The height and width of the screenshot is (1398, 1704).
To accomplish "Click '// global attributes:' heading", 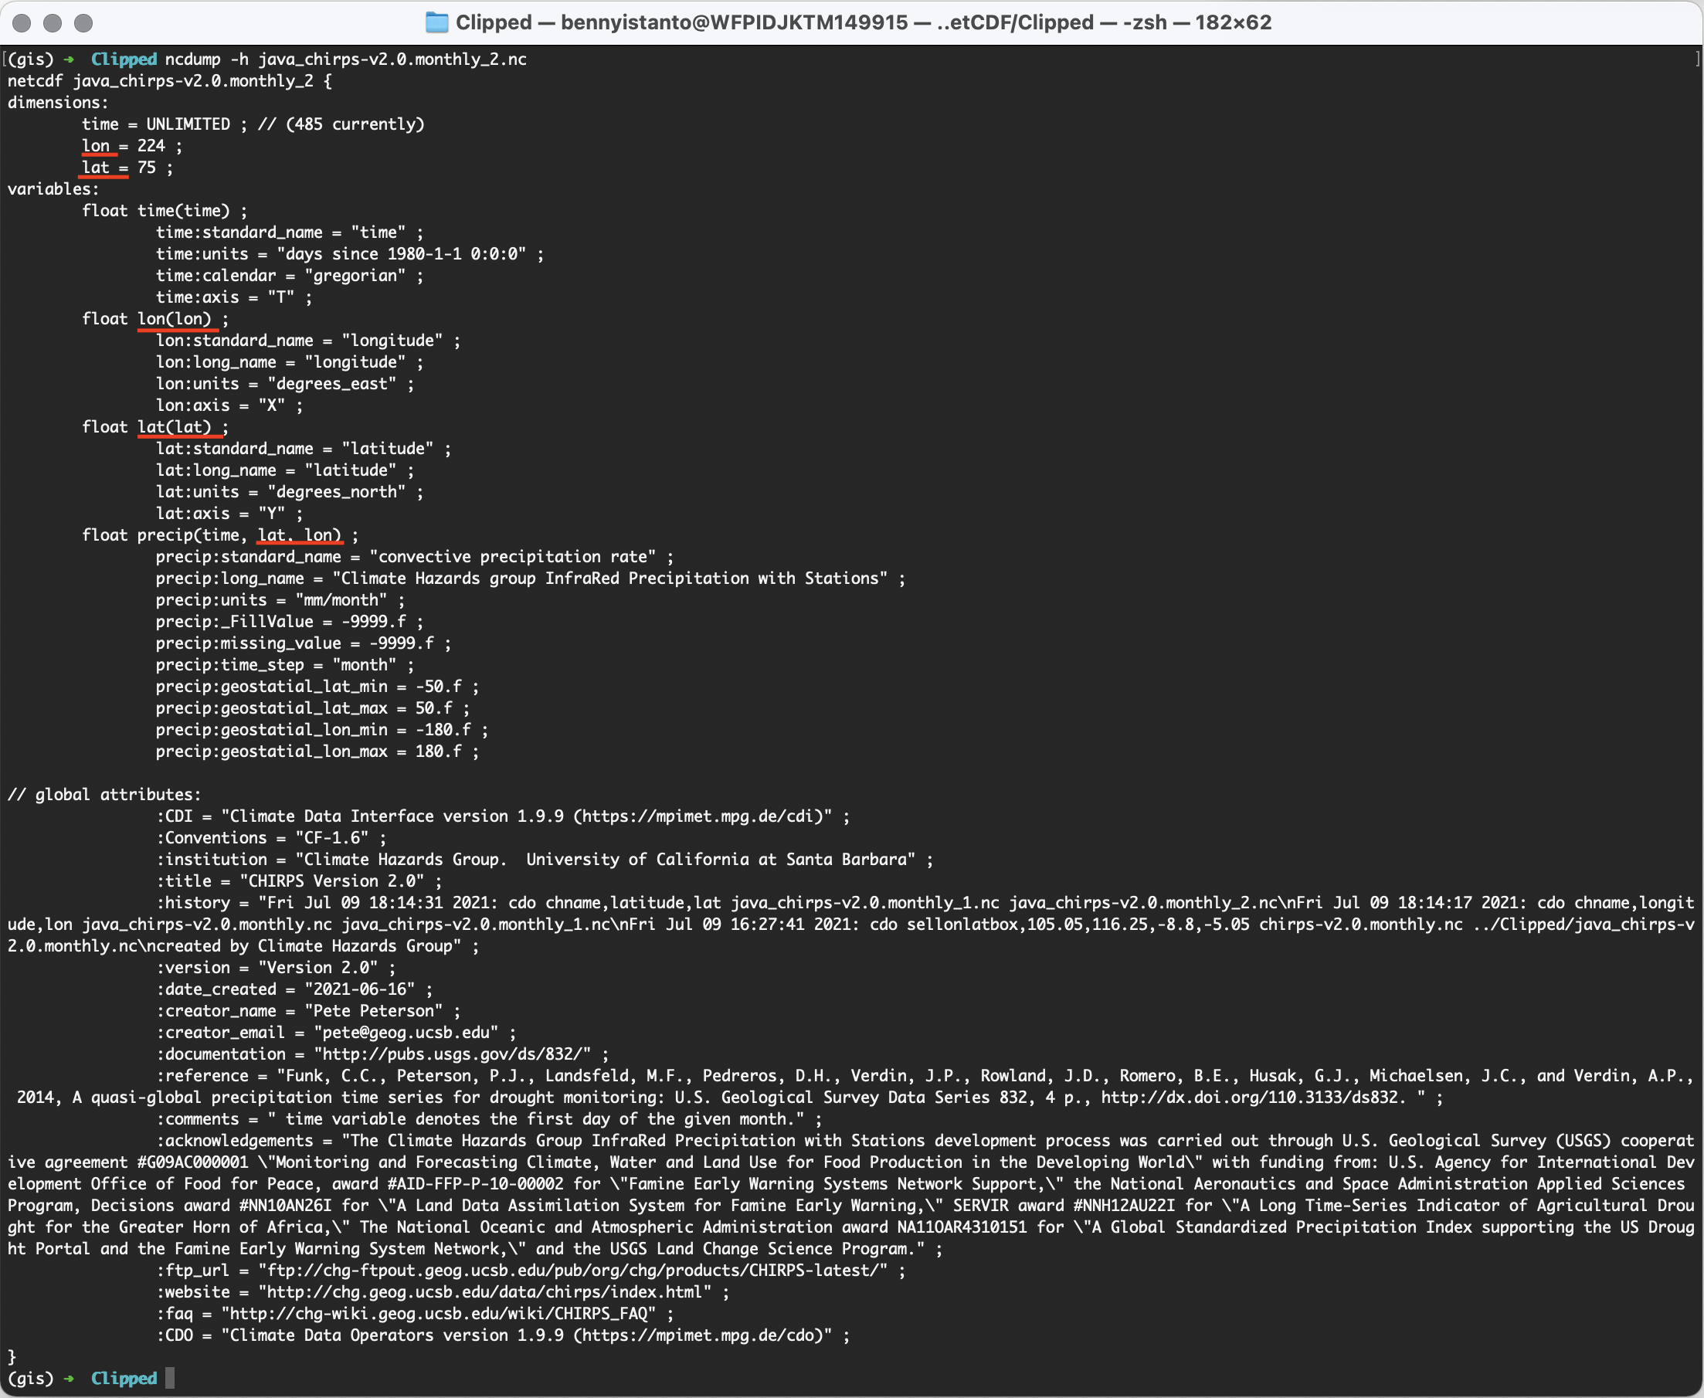I will click(104, 795).
